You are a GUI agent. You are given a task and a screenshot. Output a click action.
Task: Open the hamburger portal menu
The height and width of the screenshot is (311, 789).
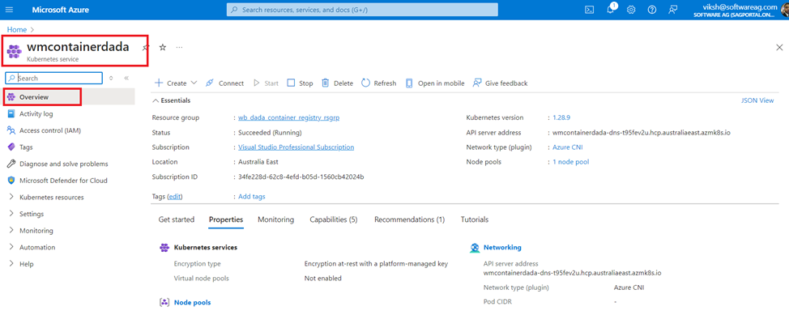[x=10, y=10]
